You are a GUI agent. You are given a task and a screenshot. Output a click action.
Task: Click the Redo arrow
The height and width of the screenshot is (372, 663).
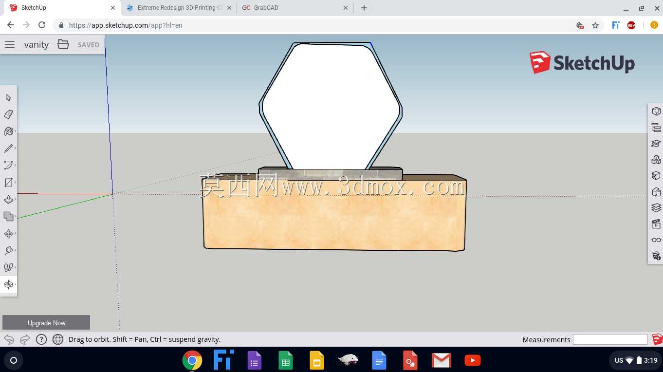coord(25,339)
